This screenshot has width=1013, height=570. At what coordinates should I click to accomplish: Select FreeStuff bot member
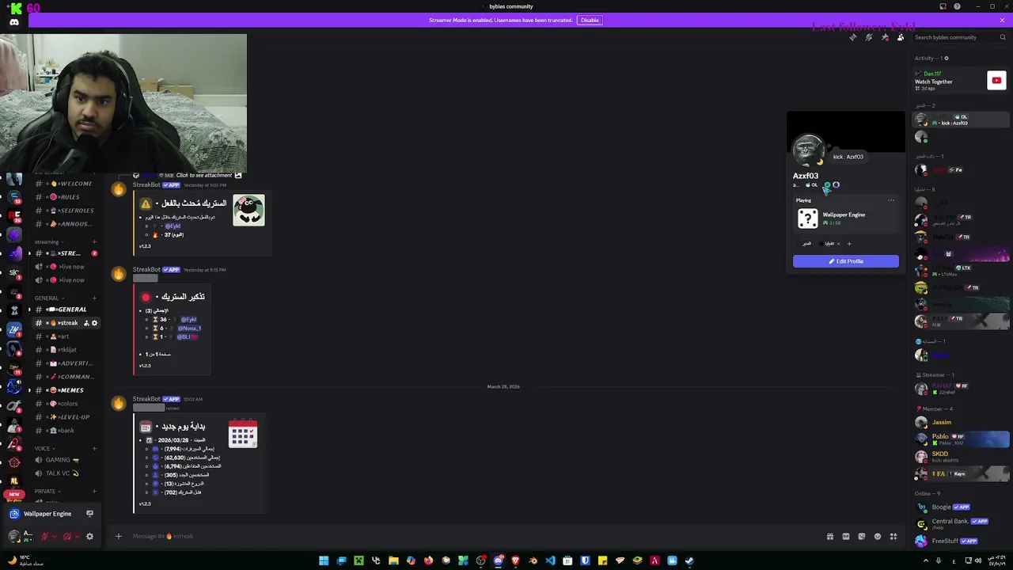pyautogui.click(x=962, y=541)
